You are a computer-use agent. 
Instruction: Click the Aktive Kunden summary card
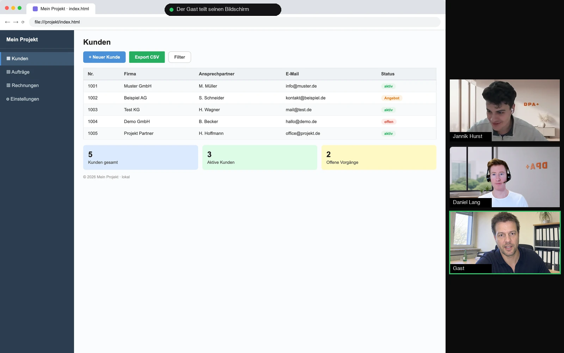coord(260,157)
